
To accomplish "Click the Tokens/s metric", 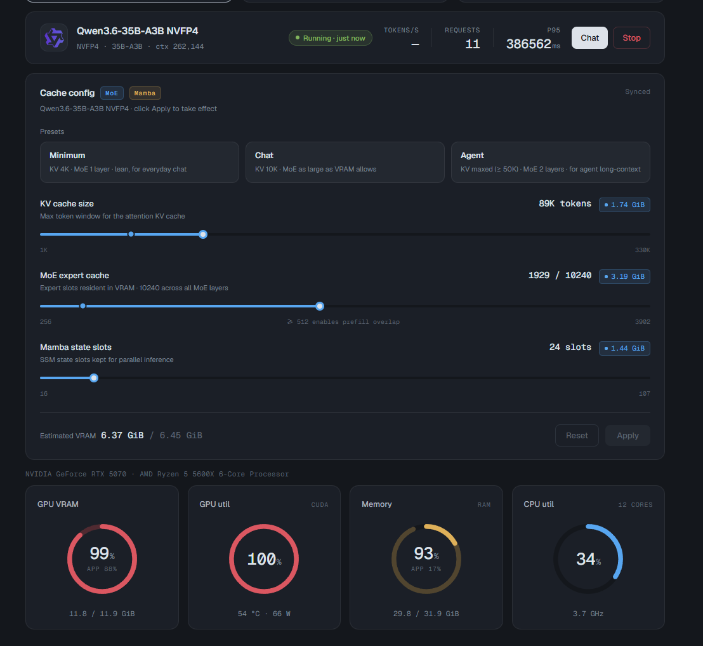I will pyautogui.click(x=401, y=39).
